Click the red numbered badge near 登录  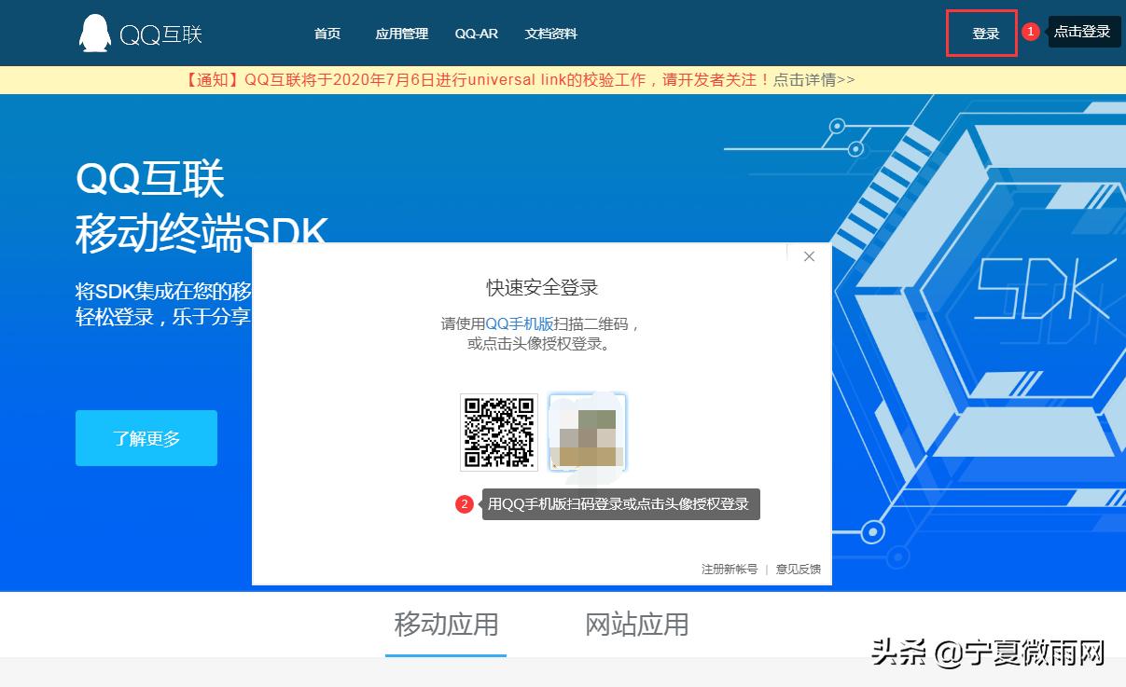1029,31
